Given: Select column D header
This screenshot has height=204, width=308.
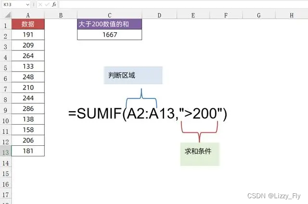Looking at the screenshot, I should coord(159,15).
